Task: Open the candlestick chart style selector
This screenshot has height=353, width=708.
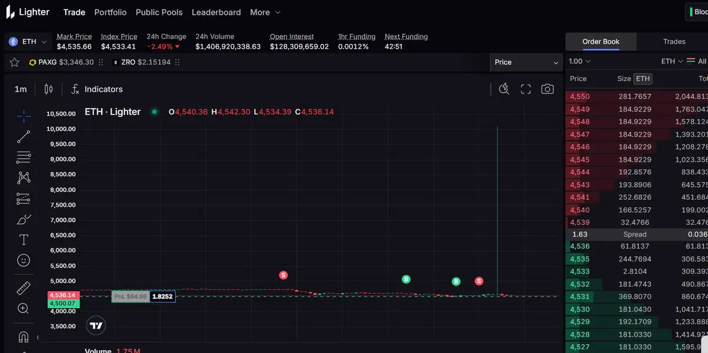Action: coord(48,89)
